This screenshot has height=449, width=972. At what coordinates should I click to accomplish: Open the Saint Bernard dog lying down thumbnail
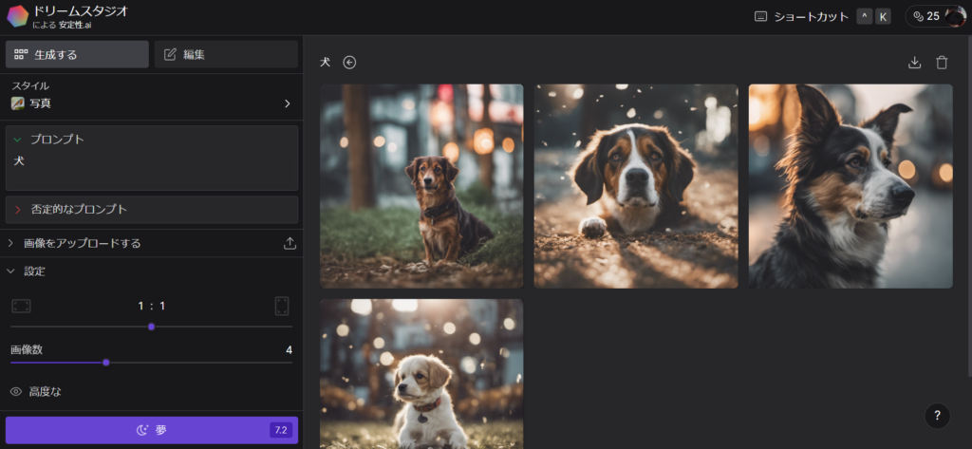click(636, 186)
